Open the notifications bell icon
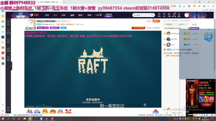This screenshot has width=216, height=121. pos(179,15)
